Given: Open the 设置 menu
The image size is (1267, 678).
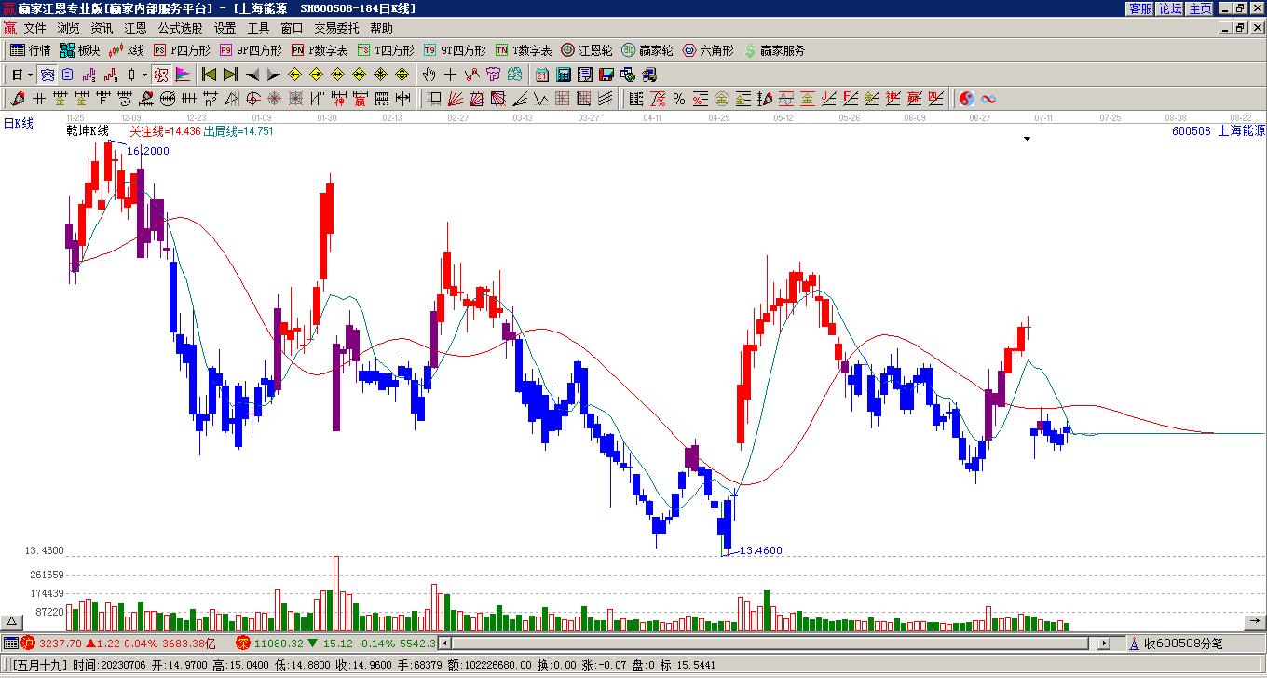Looking at the screenshot, I should tap(225, 29).
